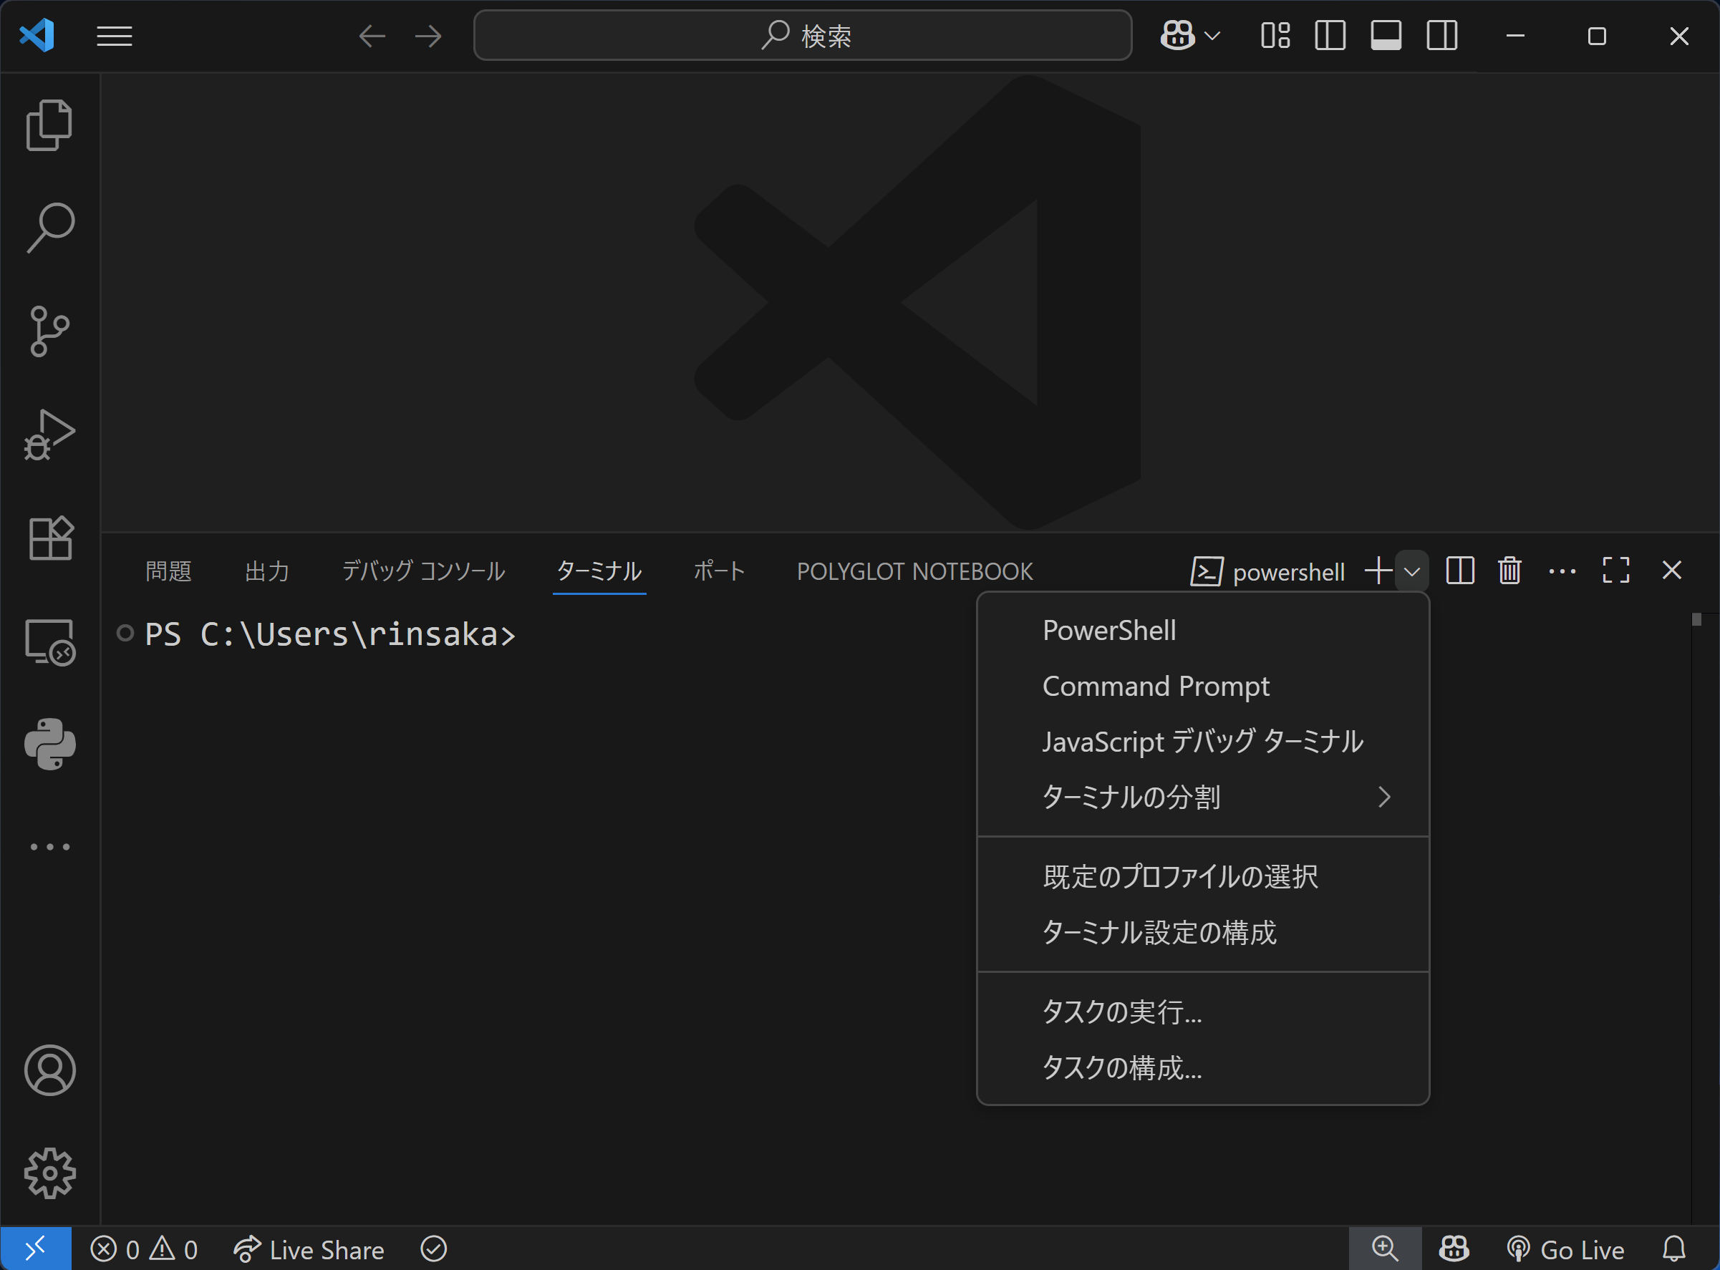Toggle the secondary side bar
The height and width of the screenshot is (1270, 1720).
(1441, 35)
